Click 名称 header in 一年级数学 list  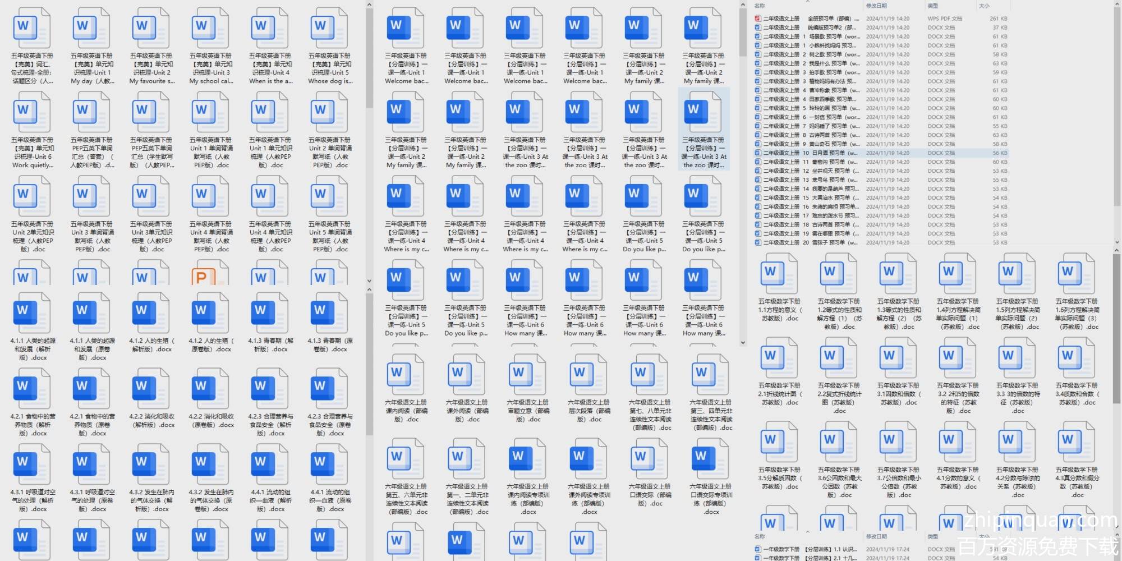pos(760,537)
